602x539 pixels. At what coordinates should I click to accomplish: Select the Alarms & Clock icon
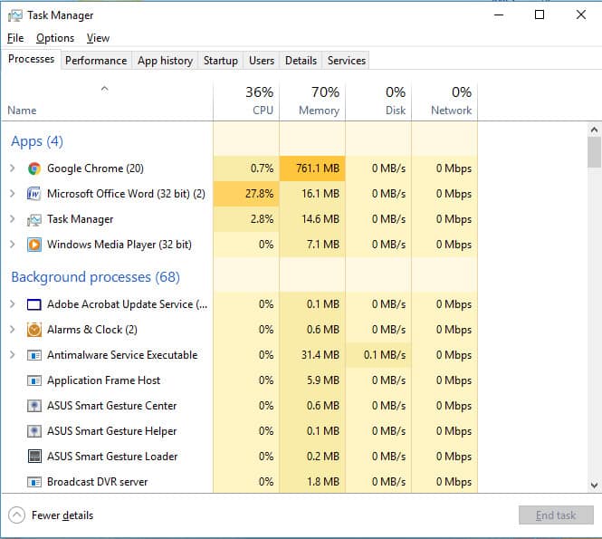tap(34, 330)
